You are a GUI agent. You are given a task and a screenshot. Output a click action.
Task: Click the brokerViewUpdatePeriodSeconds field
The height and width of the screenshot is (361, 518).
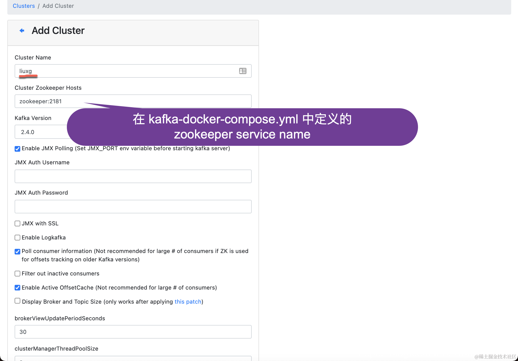(x=133, y=332)
